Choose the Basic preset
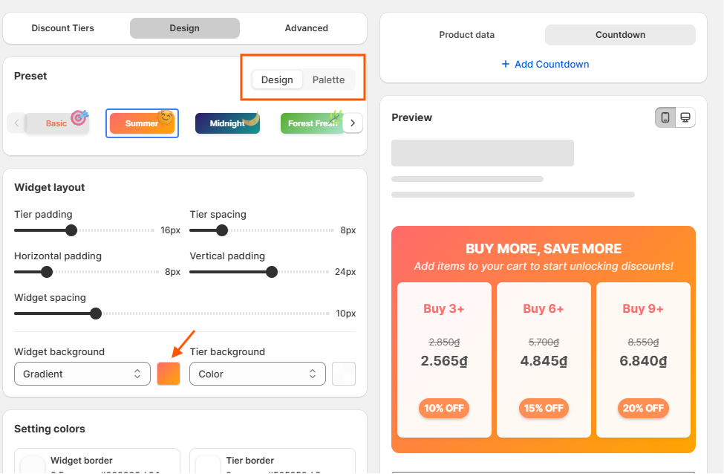 [x=56, y=123]
